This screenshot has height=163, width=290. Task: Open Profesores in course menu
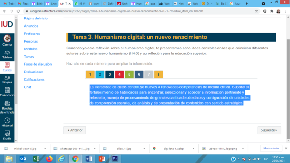pyautogui.click(x=32, y=34)
